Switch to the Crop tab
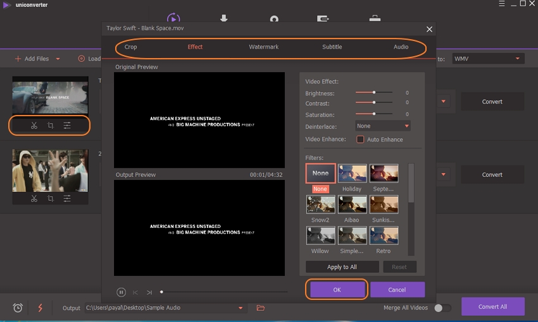Screen dimensions: 538x322 point(130,47)
